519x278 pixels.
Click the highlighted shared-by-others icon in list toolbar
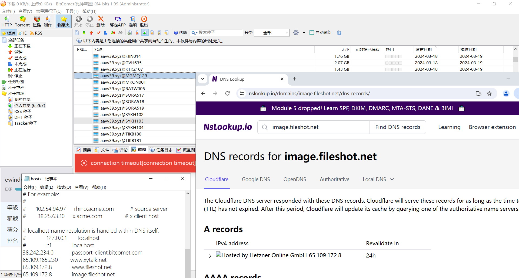145,33
